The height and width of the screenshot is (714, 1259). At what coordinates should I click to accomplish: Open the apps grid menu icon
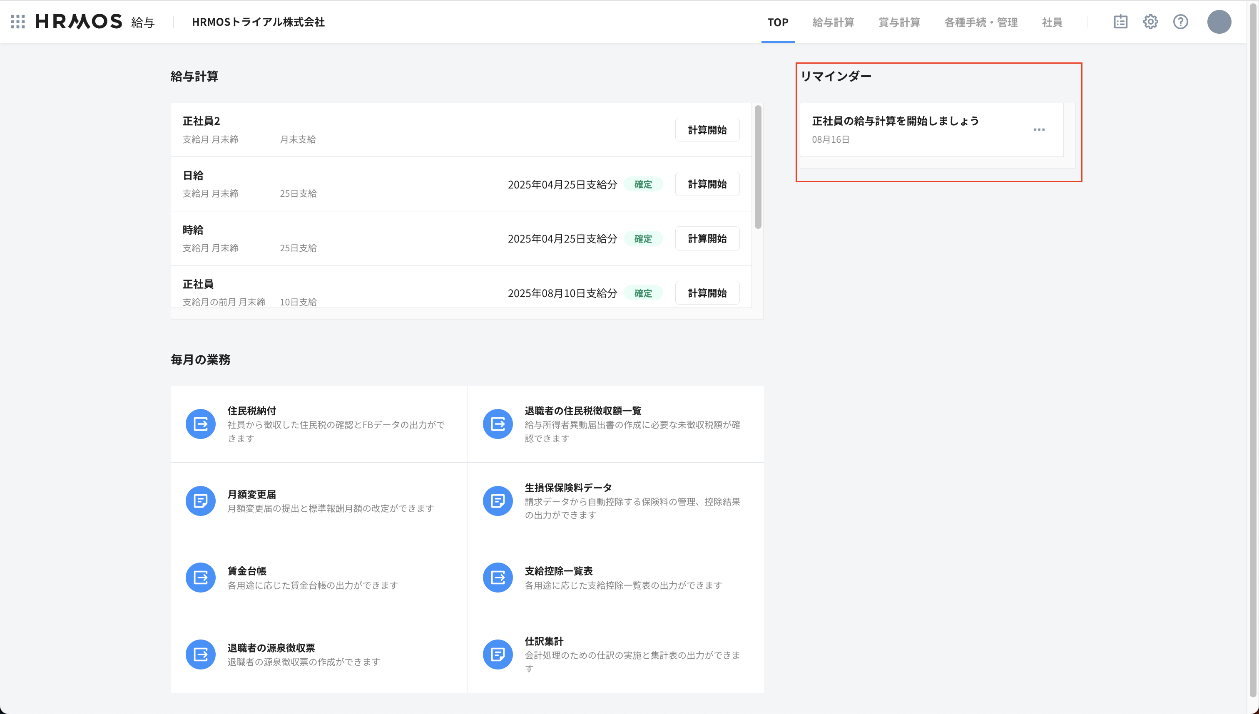coord(17,22)
